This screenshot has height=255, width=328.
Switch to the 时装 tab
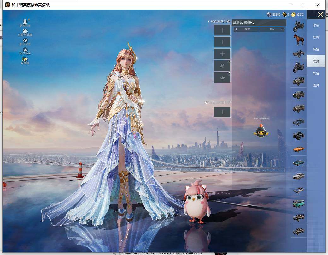[316, 25]
